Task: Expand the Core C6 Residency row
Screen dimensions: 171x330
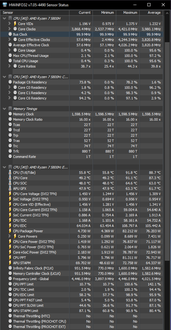Action: 9,98
